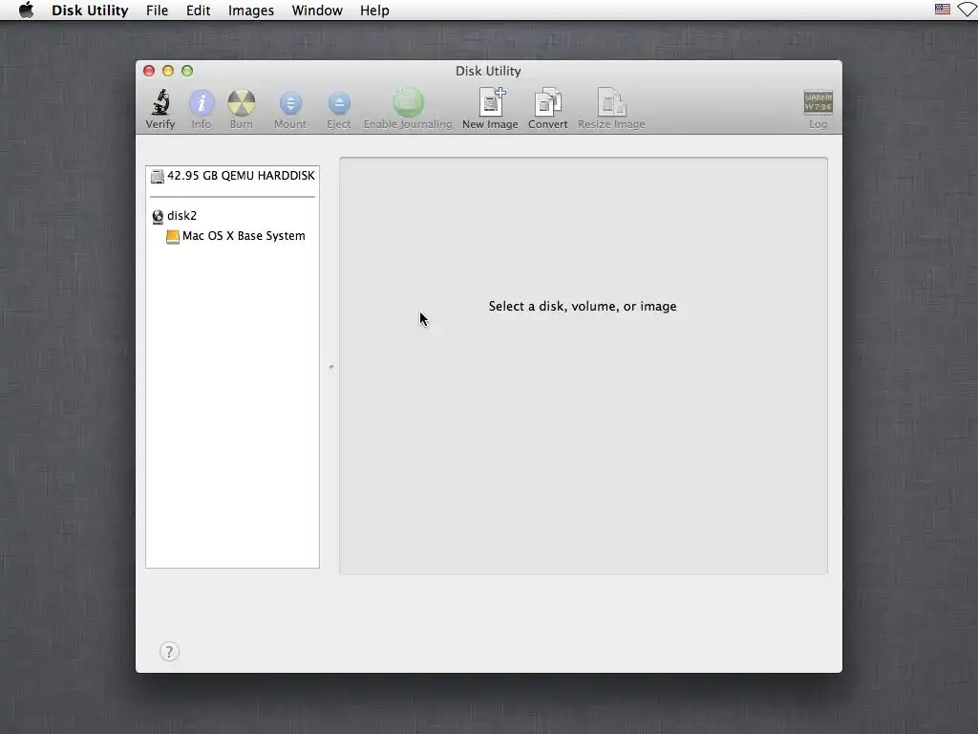Click Enable Journaling toolbar icon
Image resolution: width=978 pixels, height=734 pixels.
click(x=409, y=102)
